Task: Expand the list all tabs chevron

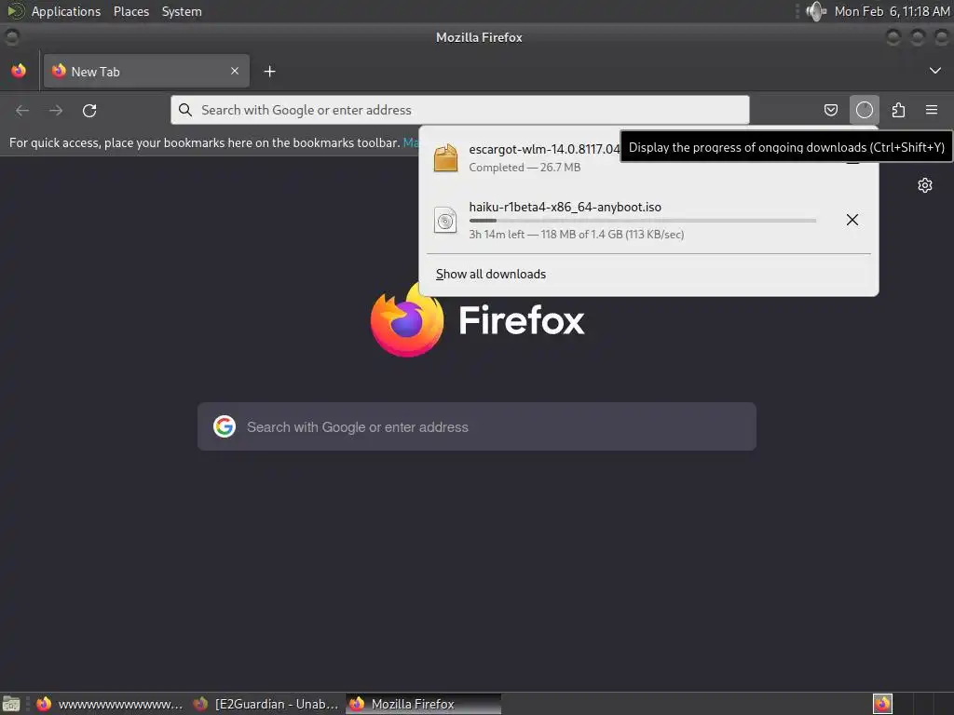Action: [x=935, y=71]
